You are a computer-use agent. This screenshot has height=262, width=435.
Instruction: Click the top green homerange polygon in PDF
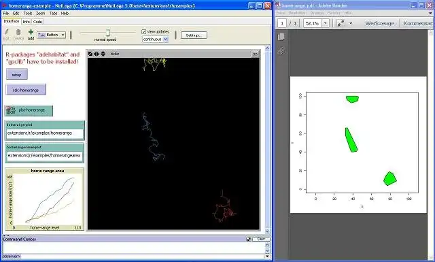tap(352, 99)
